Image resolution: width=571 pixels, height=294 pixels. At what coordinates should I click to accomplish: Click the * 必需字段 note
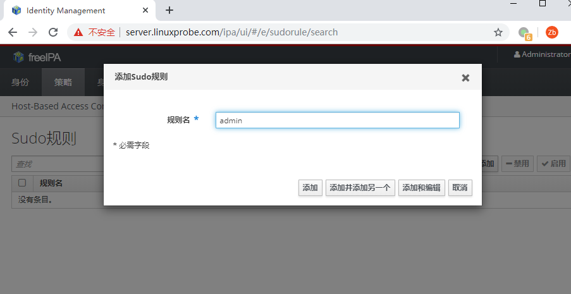tap(131, 145)
